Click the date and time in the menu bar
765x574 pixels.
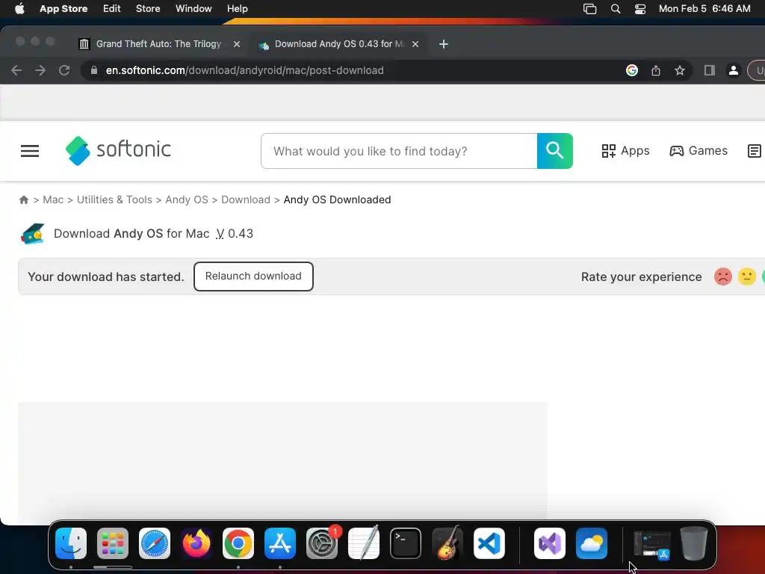pyautogui.click(x=704, y=9)
